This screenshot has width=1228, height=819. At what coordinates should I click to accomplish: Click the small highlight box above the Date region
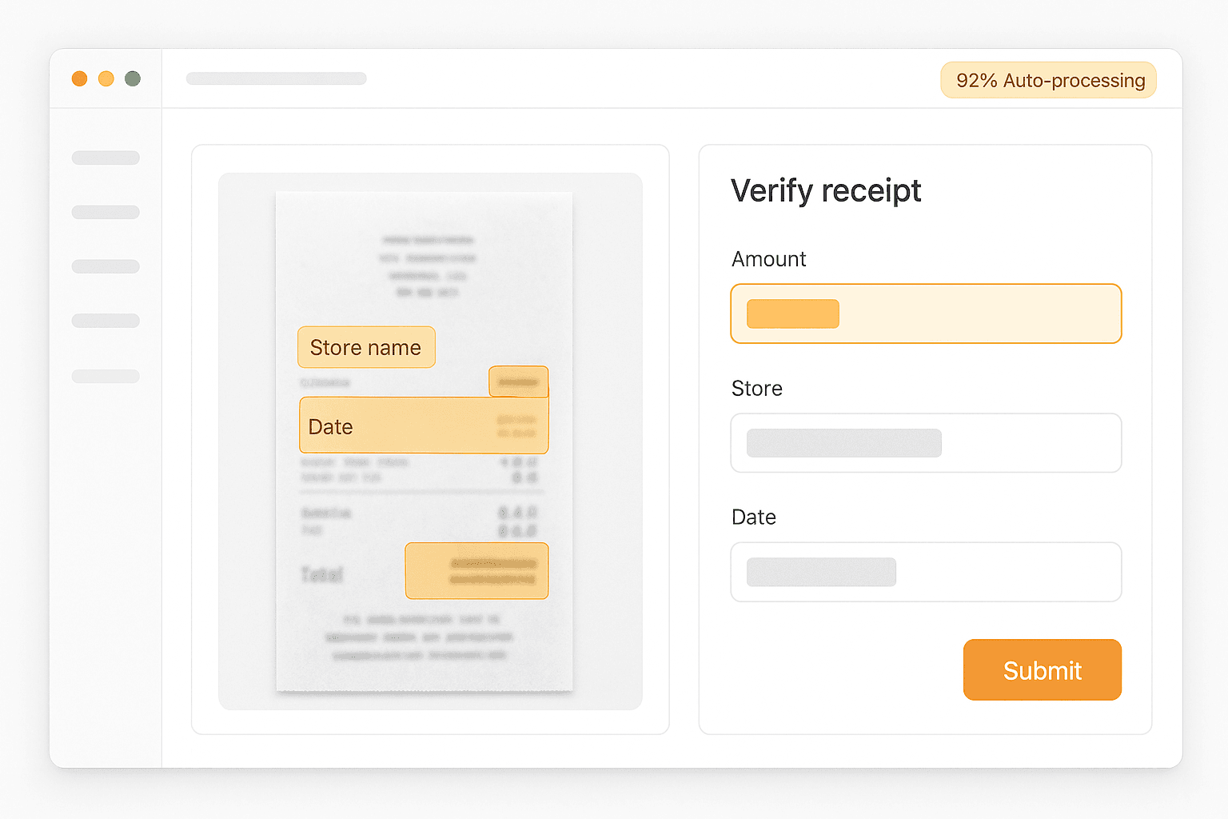point(518,382)
